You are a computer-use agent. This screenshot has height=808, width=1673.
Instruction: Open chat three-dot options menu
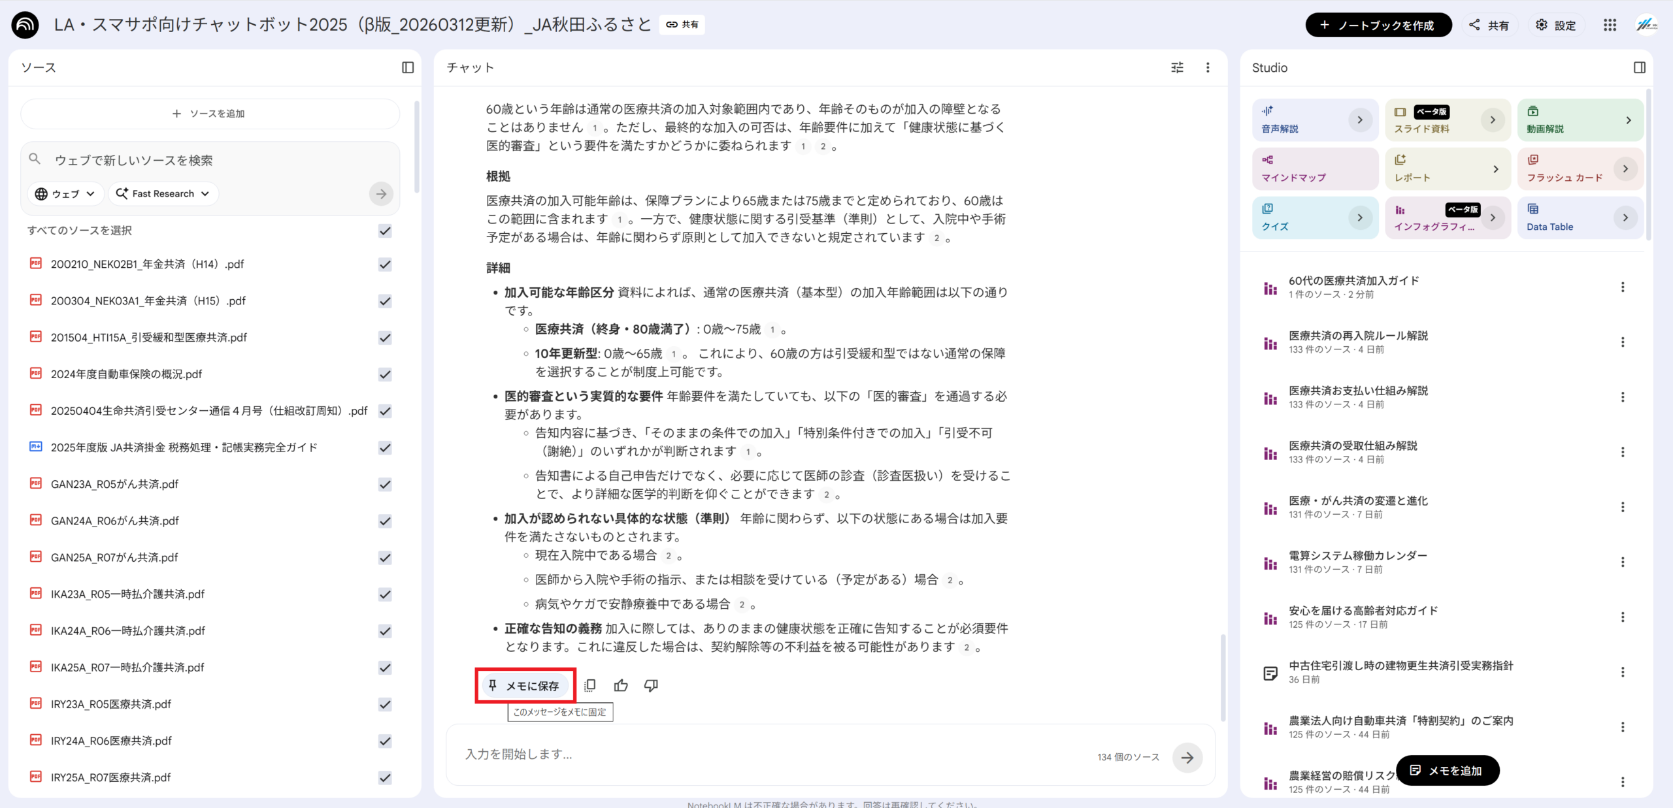click(x=1208, y=67)
